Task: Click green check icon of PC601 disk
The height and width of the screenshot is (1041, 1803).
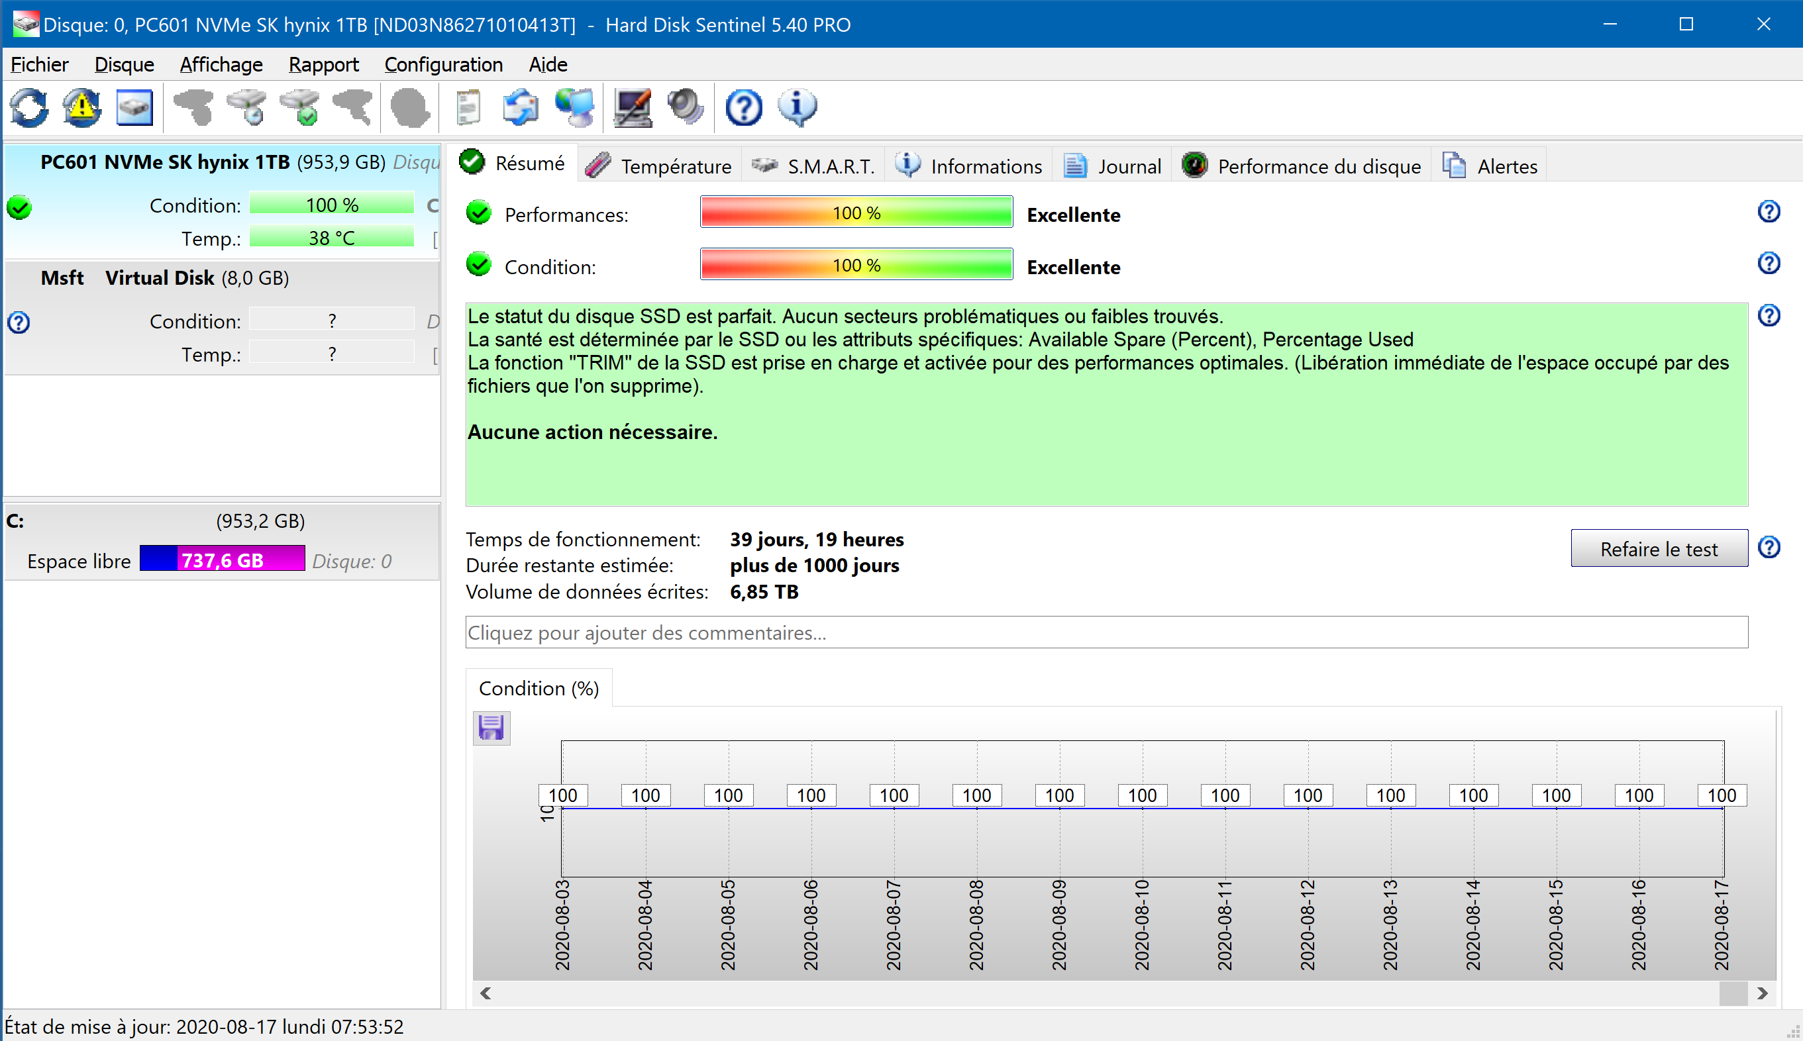Action: pos(19,208)
